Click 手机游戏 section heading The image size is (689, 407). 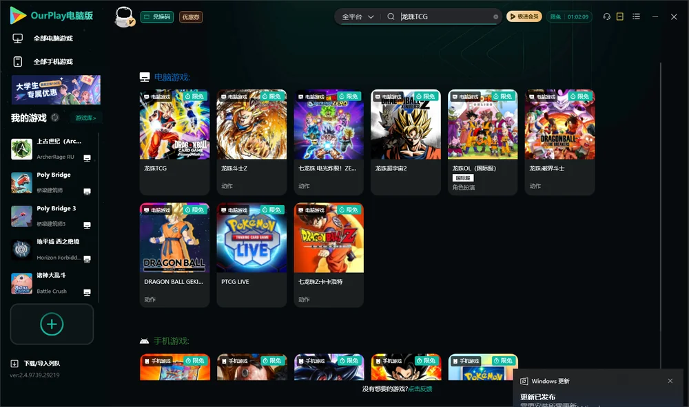pyautogui.click(x=172, y=341)
